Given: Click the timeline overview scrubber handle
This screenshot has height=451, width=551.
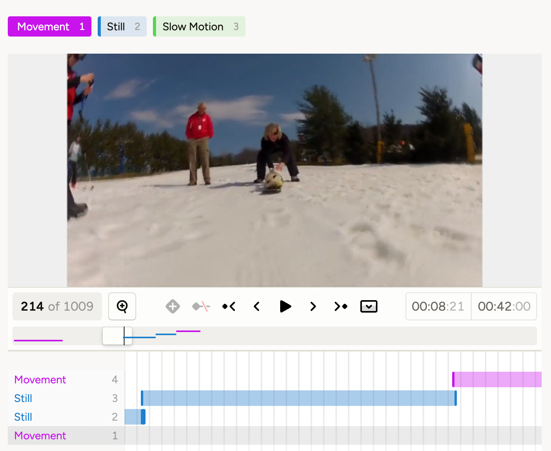Looking at the screenshot, I should pos(117,336).
